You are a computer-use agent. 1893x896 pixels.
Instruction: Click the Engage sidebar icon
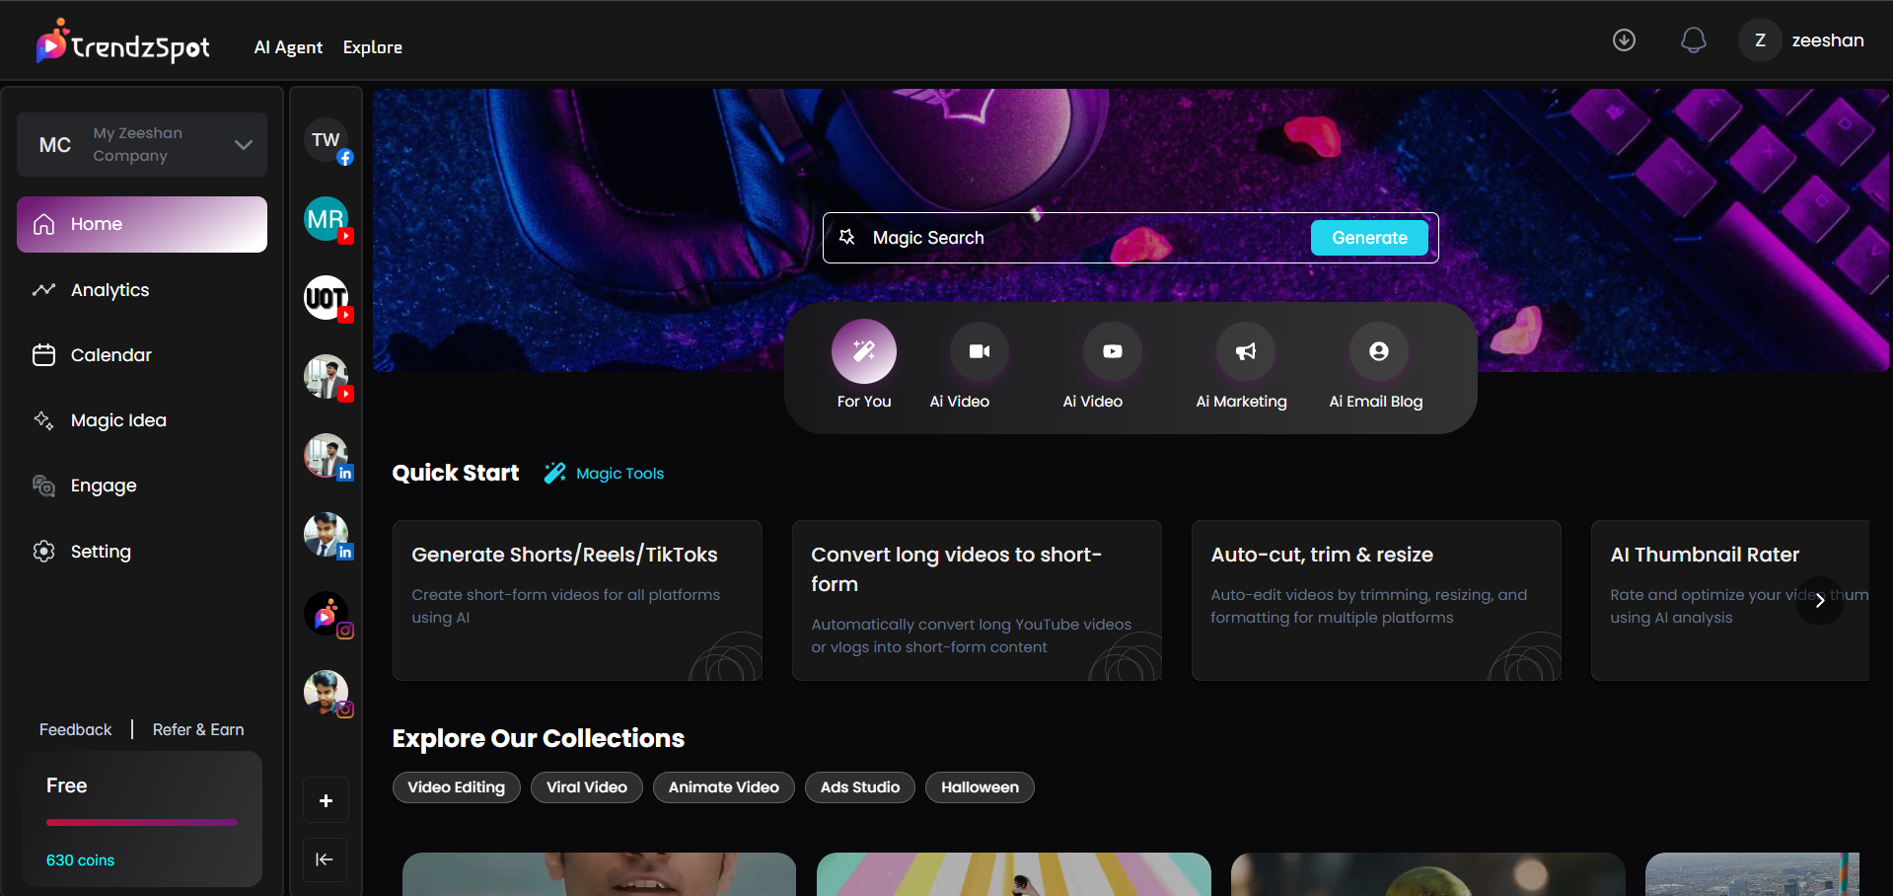click(44, 485)
